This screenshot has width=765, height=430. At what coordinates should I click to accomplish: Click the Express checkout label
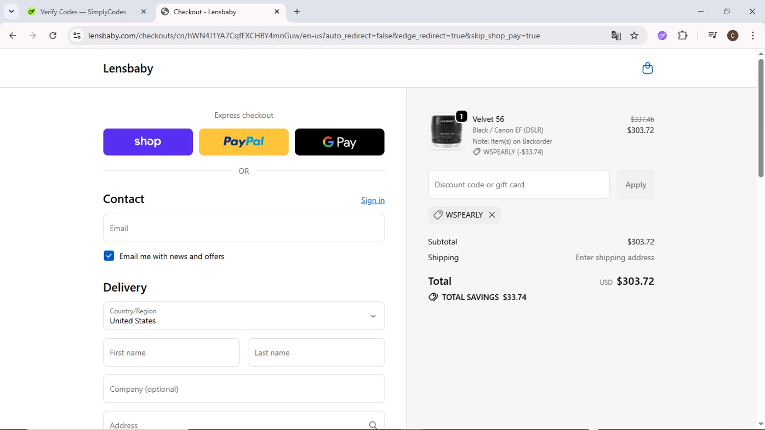244,115
